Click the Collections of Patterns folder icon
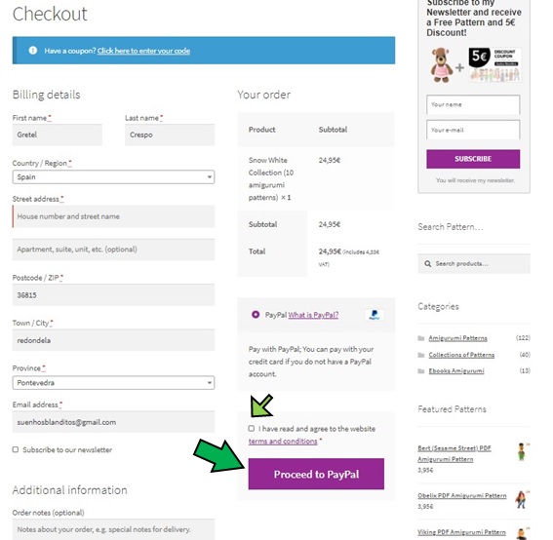 click(x=421, y=355)
